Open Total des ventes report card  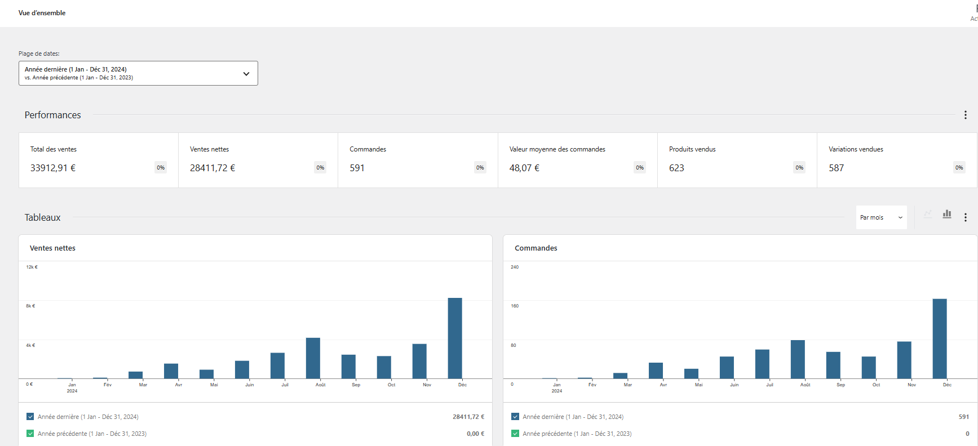click(99, 160)
